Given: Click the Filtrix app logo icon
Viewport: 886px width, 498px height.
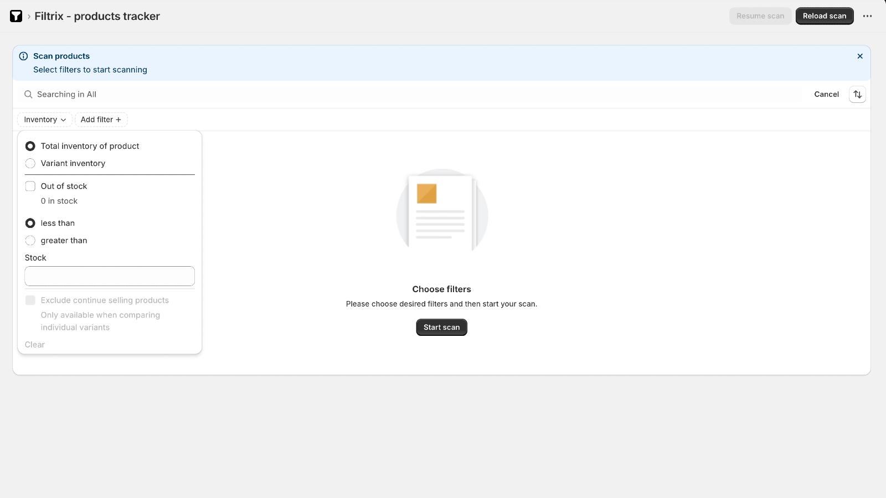Looking at the screenshot, I should coord(16,16).
